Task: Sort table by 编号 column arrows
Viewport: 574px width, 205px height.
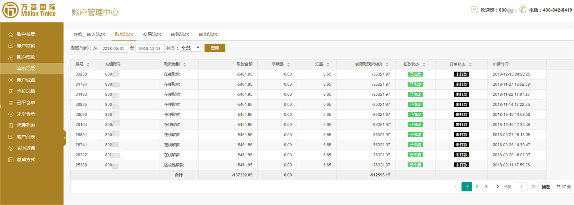Action: coord(88,65)
